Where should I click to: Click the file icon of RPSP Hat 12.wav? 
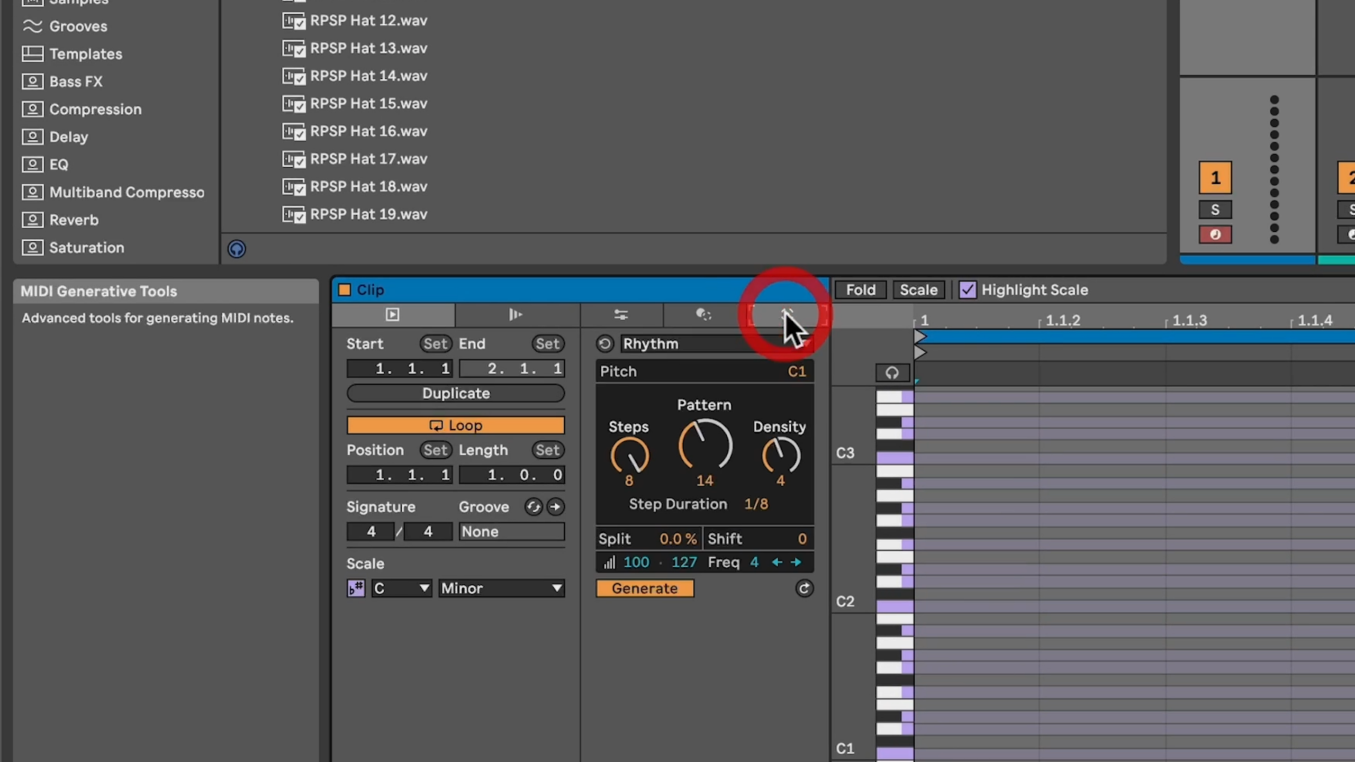pos(294,21)
